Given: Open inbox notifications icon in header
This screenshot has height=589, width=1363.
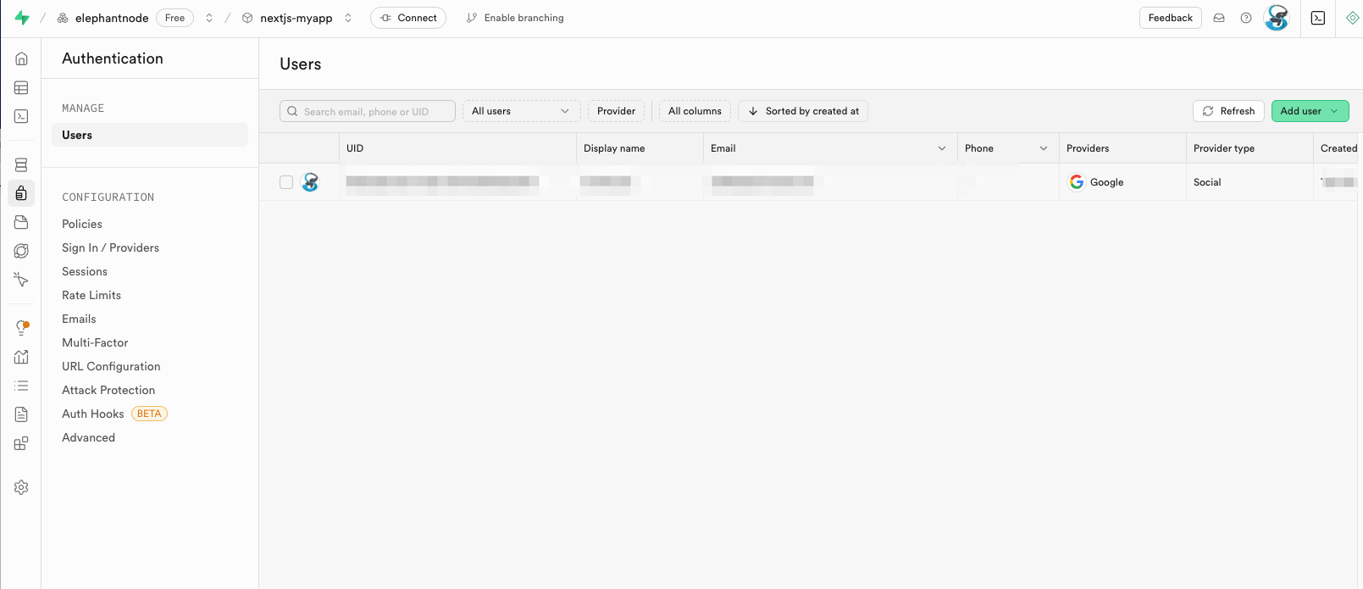Looking at the screenshot, I should coord(1219,18).
